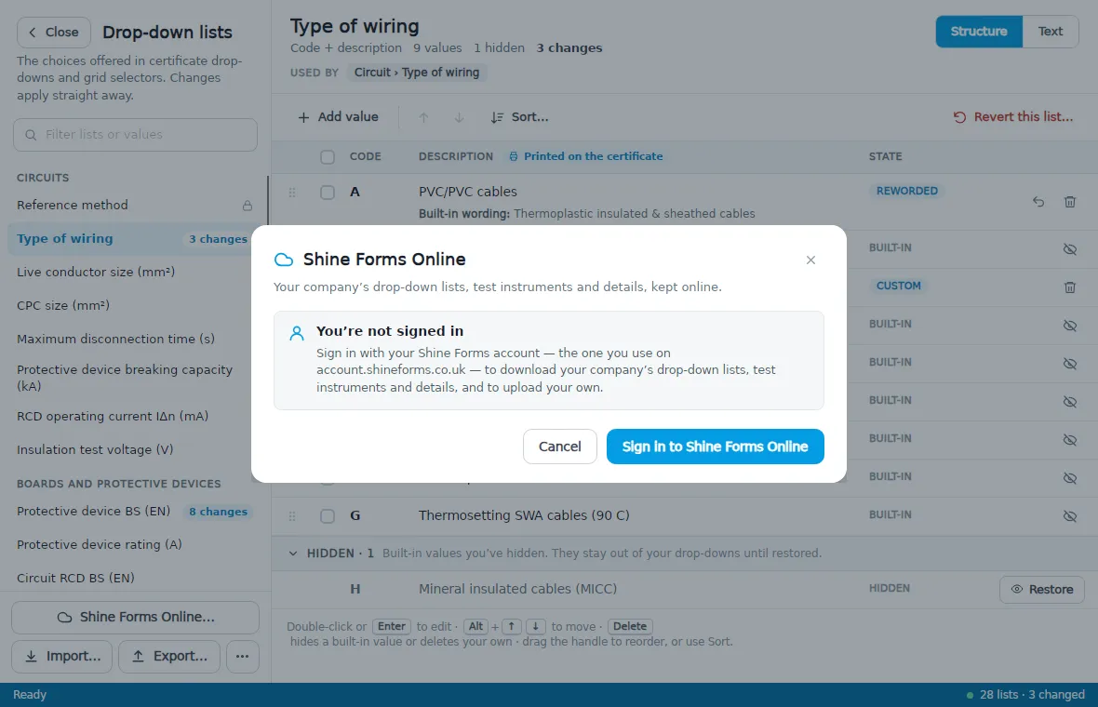Image resolution: width=1098 pixels, height=707 pixels.
Task: Delete the CUSTOM row via trash icon
Action: coord(1070,287)
